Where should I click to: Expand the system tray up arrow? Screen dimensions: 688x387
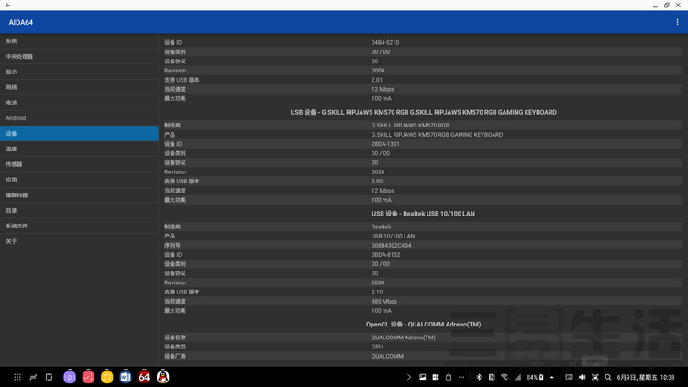coord(552,377)
